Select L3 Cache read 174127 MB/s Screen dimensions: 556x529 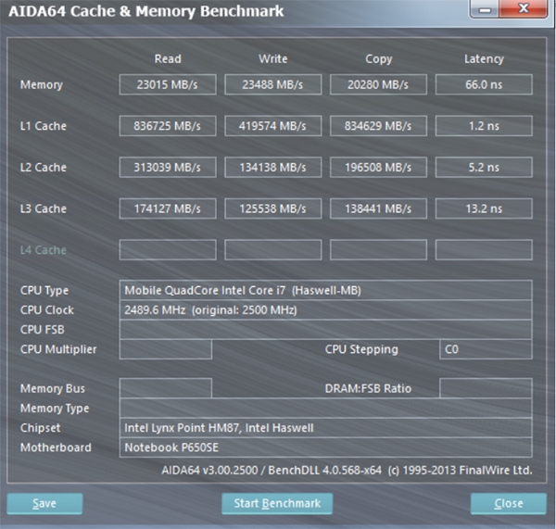click(168, 208)
